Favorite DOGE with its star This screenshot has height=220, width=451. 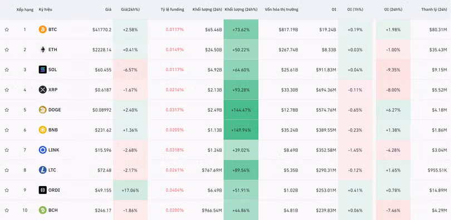7,109
